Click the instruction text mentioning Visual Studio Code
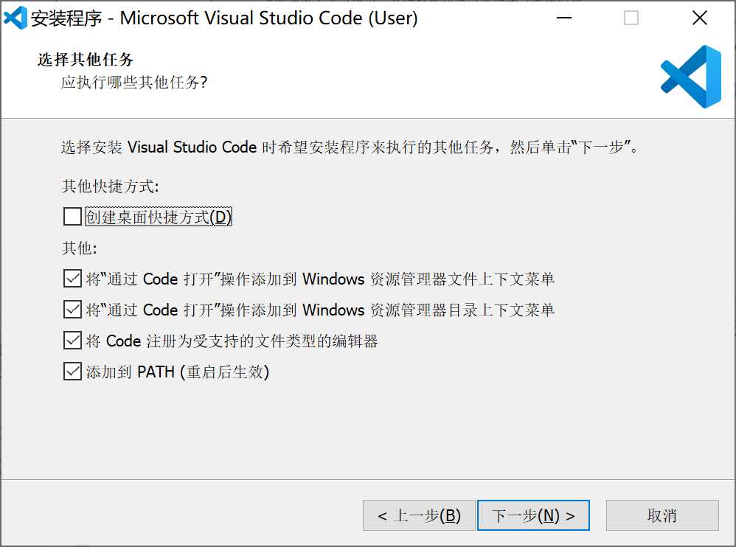This screenshot has width=736, height=547. click(x=350, y=147)
